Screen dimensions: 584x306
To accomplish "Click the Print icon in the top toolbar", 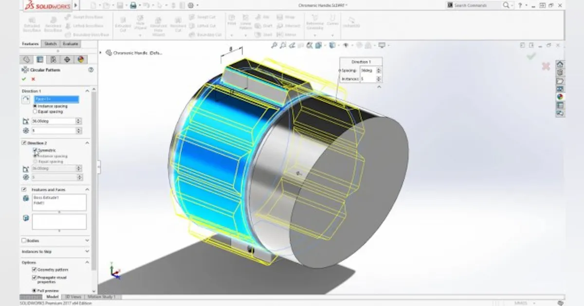I will [133, 5].
